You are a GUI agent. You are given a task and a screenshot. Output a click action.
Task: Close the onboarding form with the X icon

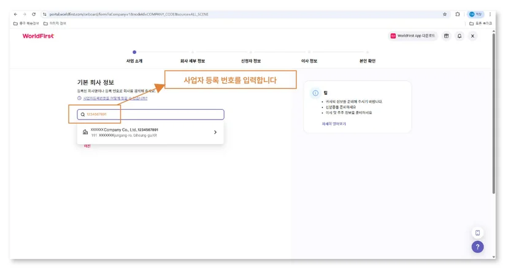472,36
